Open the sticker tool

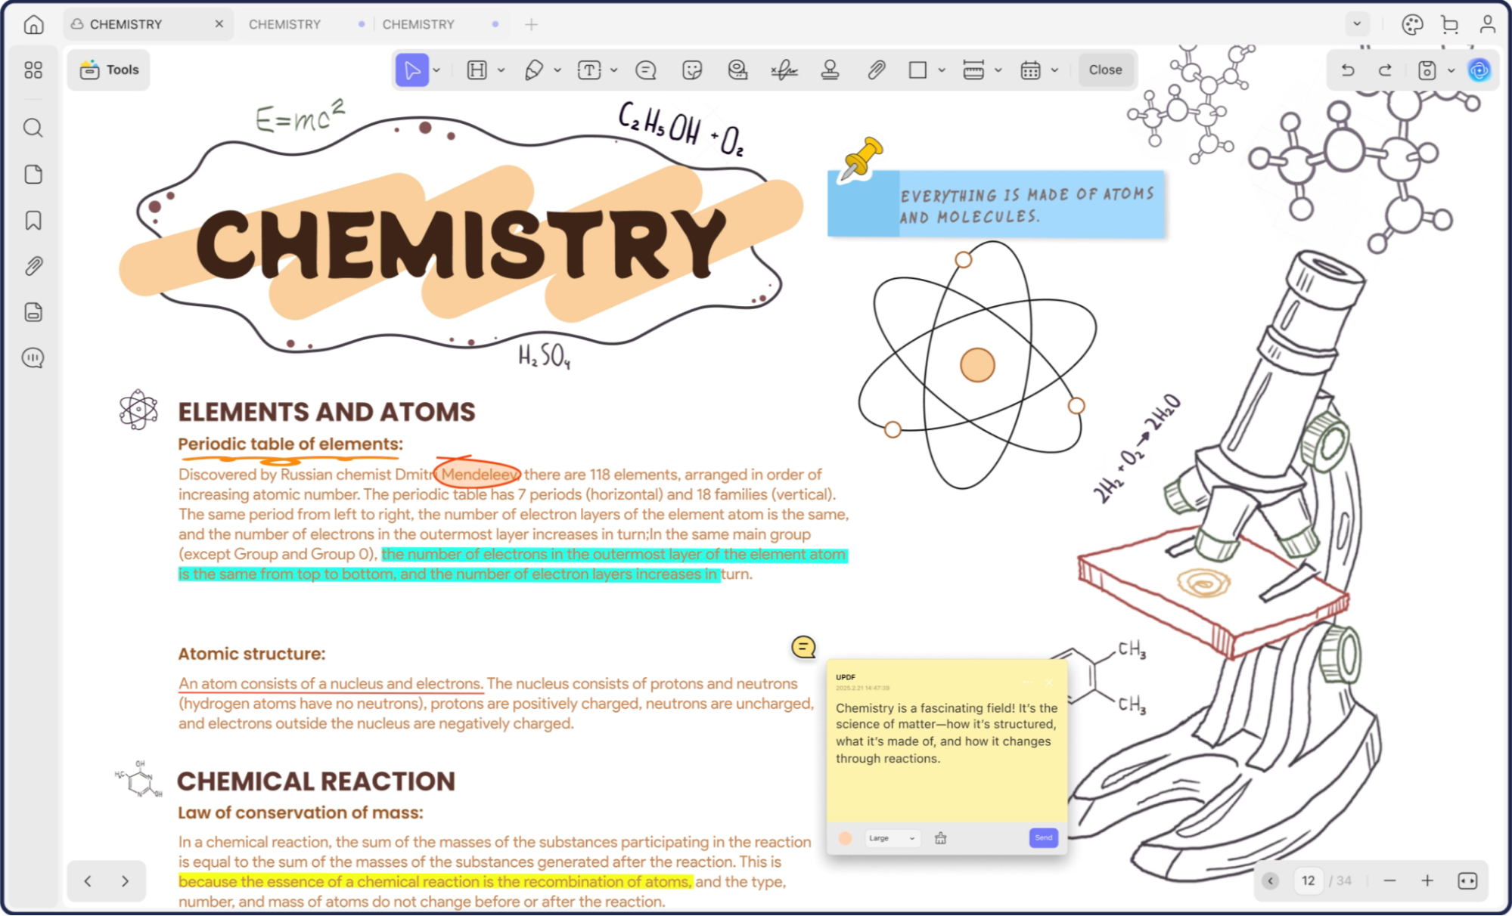click(x=691, y=70)
